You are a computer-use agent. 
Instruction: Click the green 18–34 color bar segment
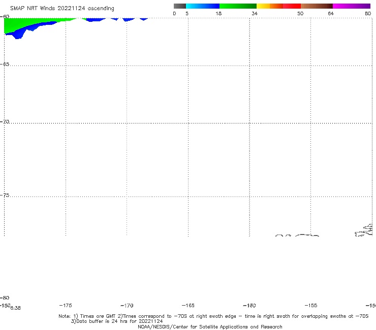[x=238, y=6]
